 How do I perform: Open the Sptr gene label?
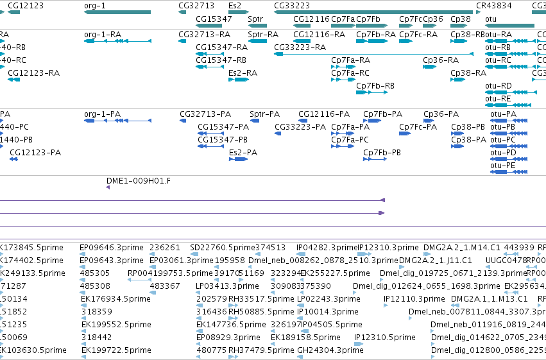click(x=255, y=19)
